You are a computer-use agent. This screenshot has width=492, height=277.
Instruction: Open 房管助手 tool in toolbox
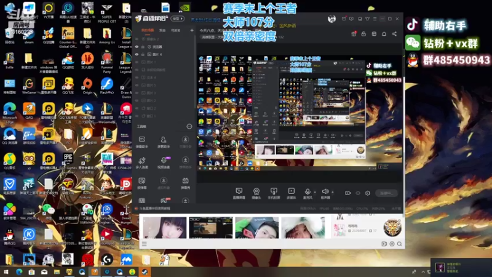pos(164,142)
